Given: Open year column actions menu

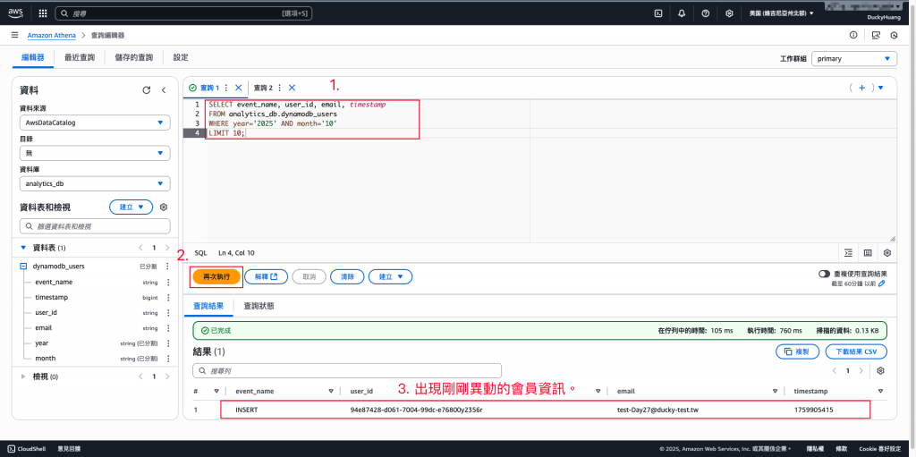Looking at the screenshot, I should [x=167, y=343].
